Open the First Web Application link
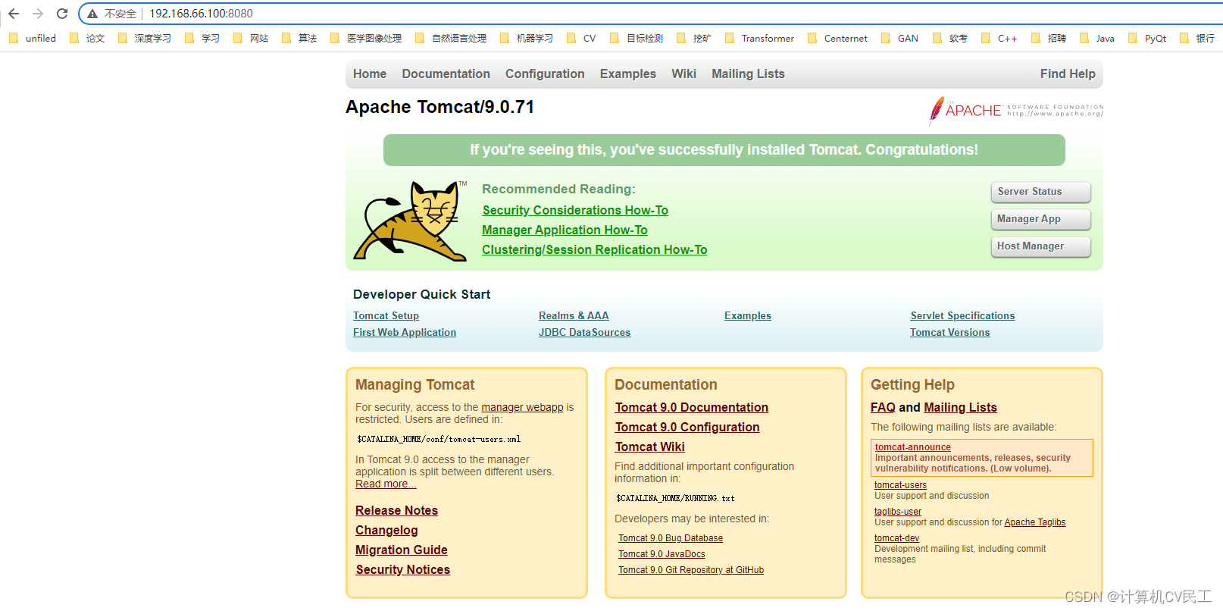The image size is (1223, 611). (405, 332)
